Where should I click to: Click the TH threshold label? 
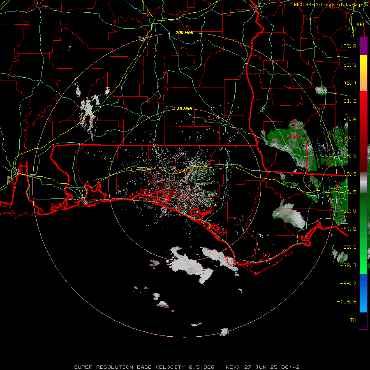coord(353,320)
